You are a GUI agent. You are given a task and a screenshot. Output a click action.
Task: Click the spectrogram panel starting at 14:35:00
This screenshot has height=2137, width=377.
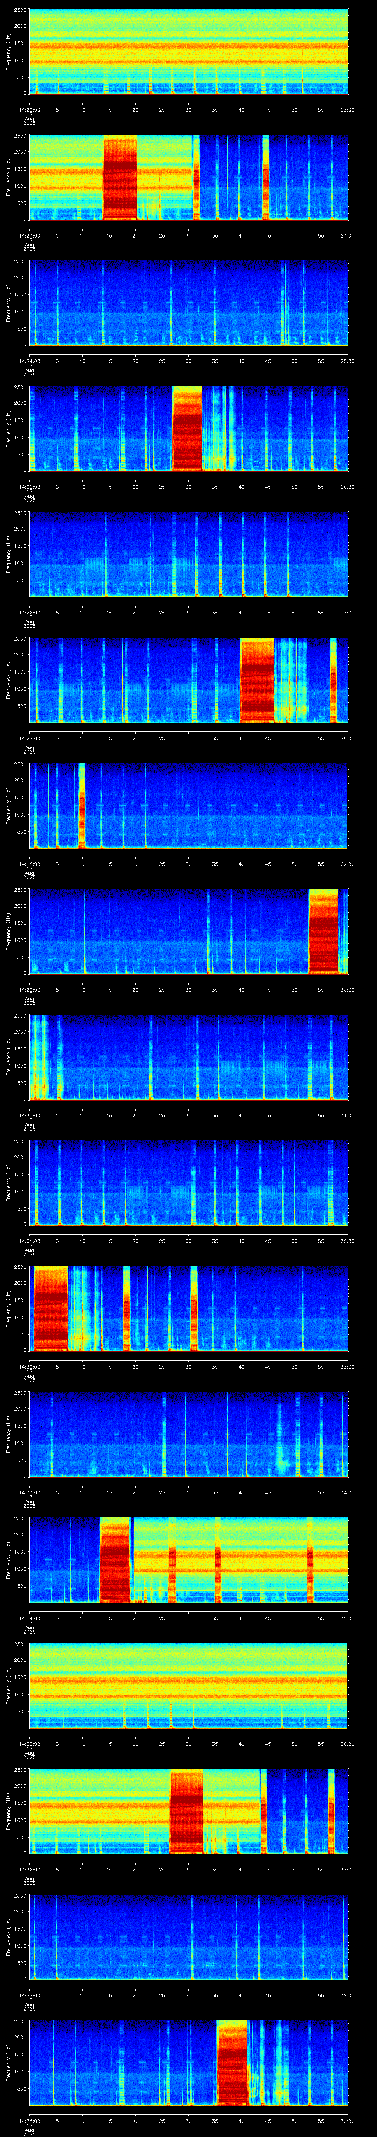tap(189, 1686)
